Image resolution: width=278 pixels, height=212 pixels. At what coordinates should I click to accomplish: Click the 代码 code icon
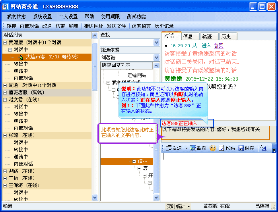[222, 148]
